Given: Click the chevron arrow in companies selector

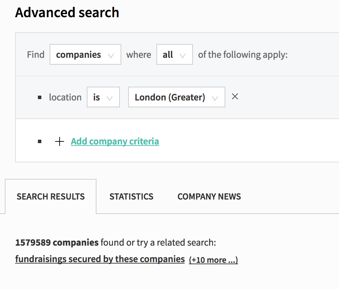Looking at the screenshot, I should [111, 56].
